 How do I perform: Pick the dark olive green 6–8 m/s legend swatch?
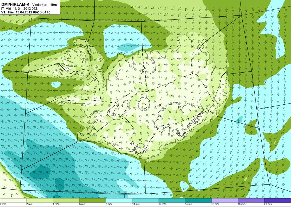(93, 201)
